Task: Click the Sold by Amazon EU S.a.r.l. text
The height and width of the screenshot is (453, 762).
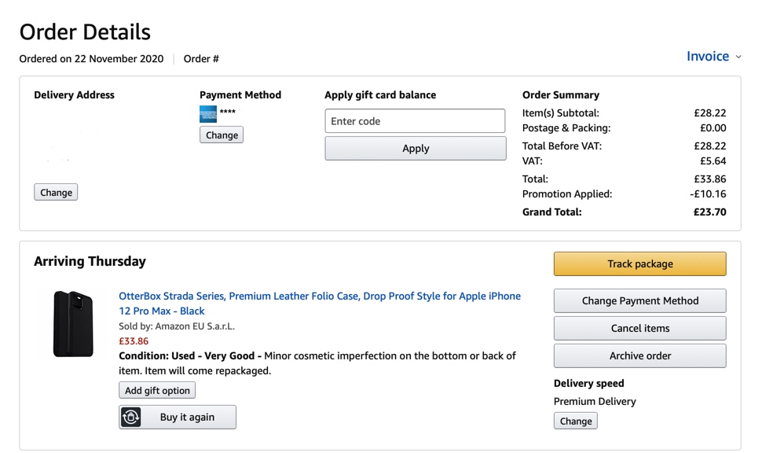Action: pos(177,326)
